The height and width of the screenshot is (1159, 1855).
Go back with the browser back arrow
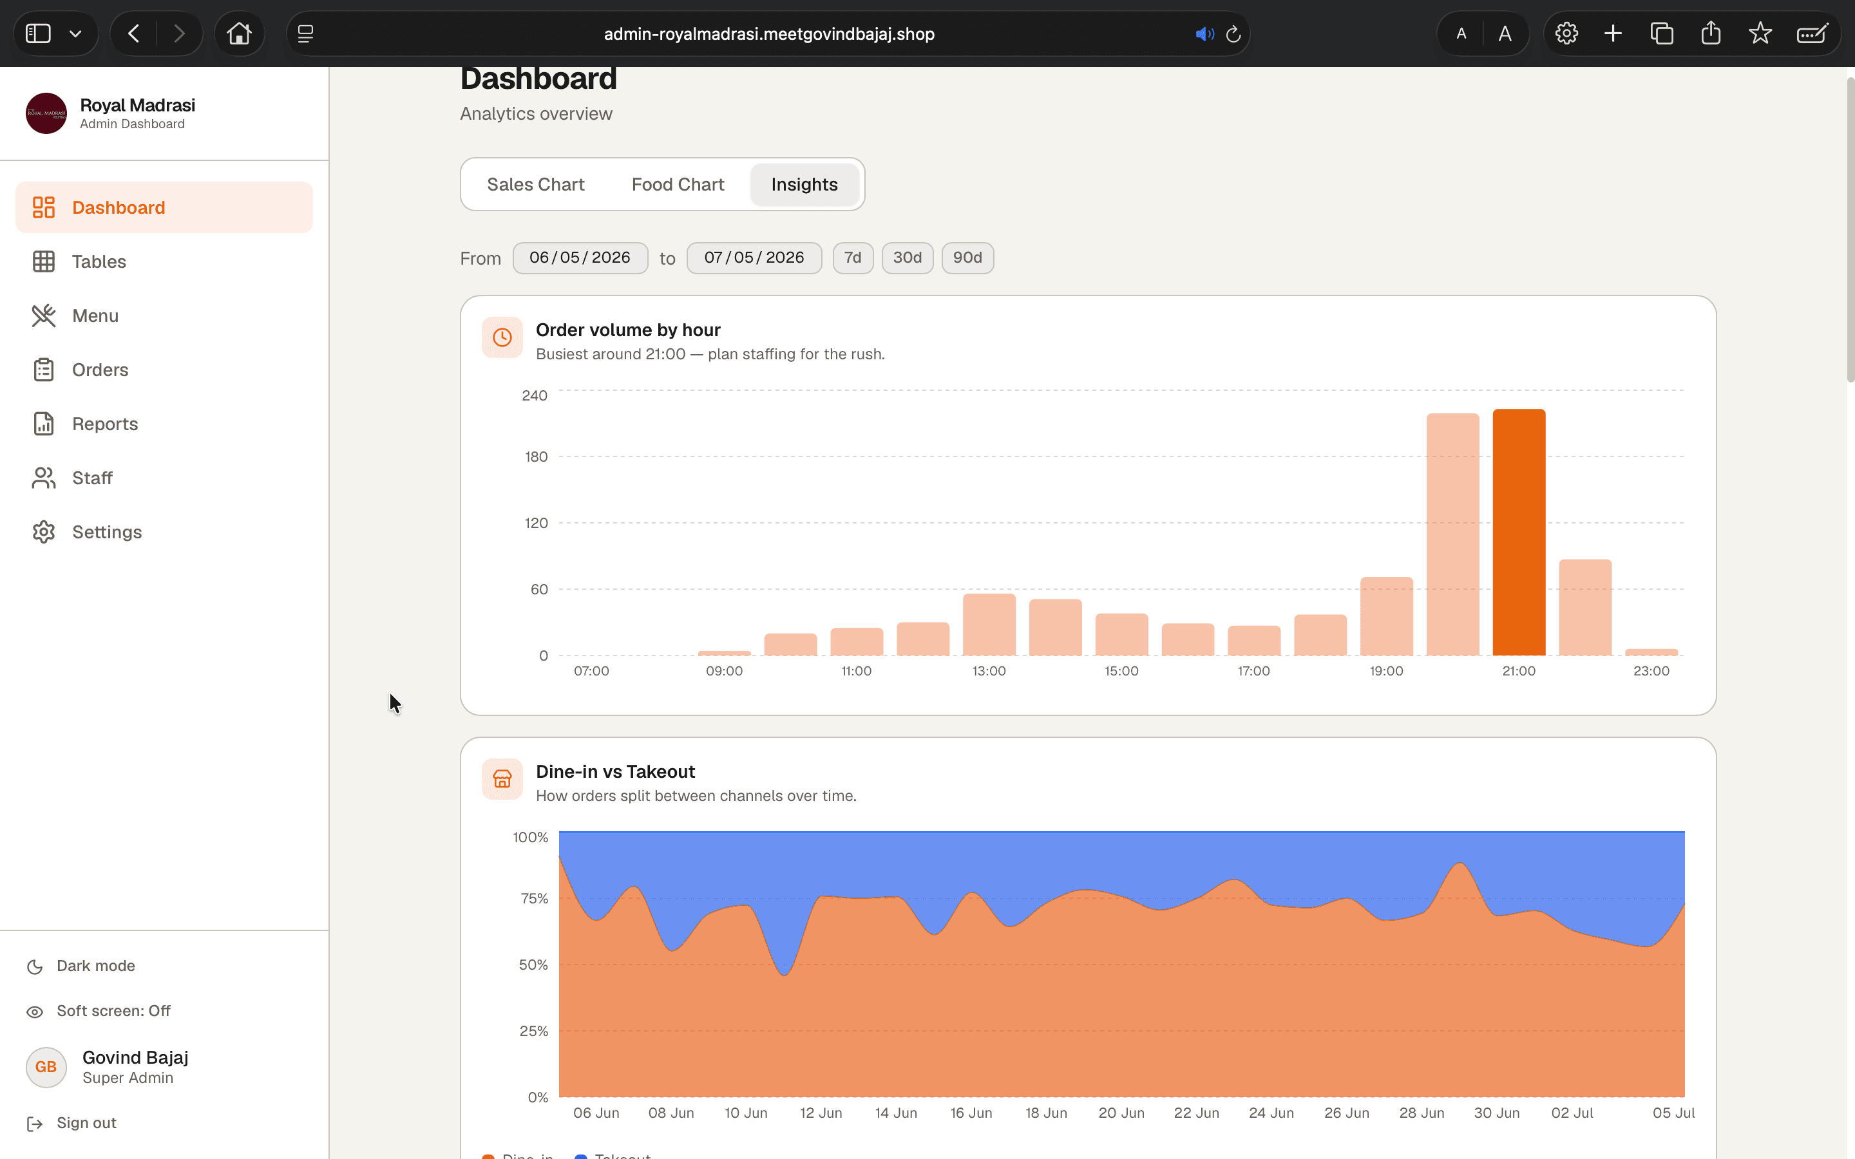click(x=133, y=33)
